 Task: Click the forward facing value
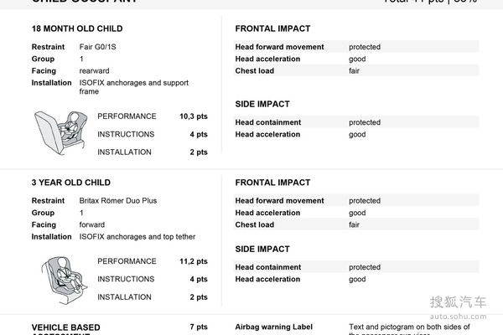92,225
